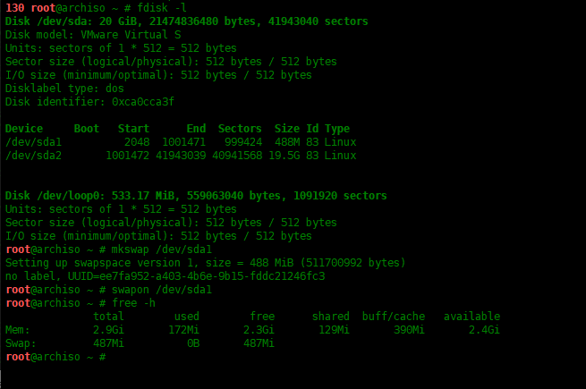
Task: Click the last empty root@archiso prompt
Action: [55, 357]
